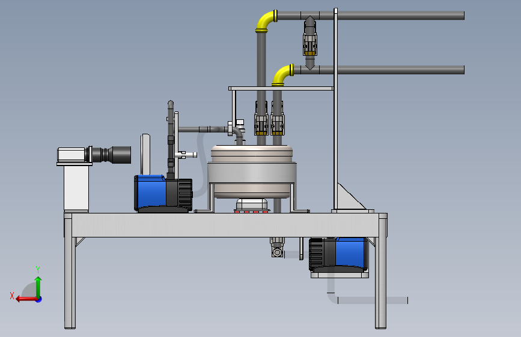This screenshot has height=337, width=521.
Task: Select the tall vertical support post
Action: coord(335,110)
